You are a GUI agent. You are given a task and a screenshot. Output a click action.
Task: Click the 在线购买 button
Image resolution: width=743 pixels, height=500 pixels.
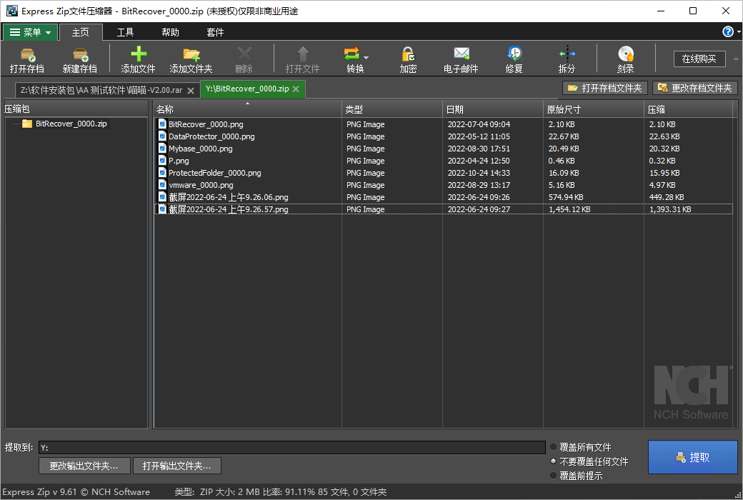[699, 59]
